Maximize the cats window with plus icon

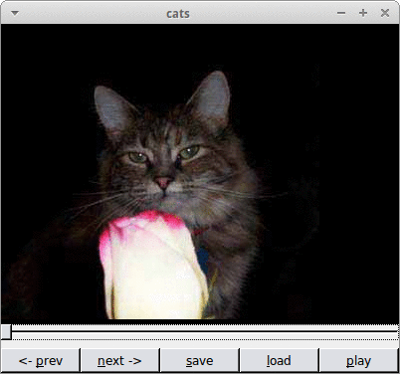363,13
